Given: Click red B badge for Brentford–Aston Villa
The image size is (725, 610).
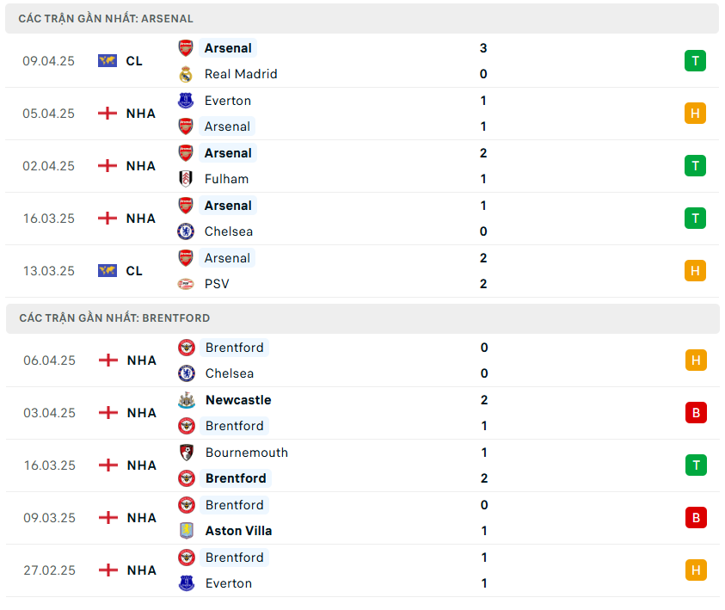Looking at the screenshot, I should tap(696, 518).
